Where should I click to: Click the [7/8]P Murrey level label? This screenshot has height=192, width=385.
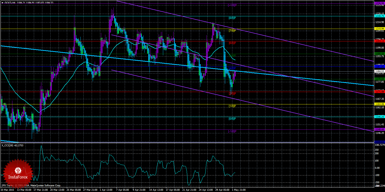[x=232, y=30]
